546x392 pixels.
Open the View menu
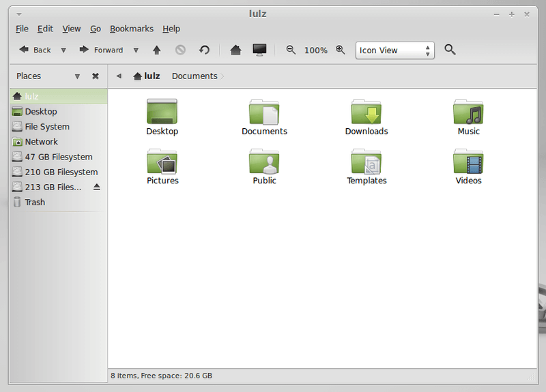72,29
